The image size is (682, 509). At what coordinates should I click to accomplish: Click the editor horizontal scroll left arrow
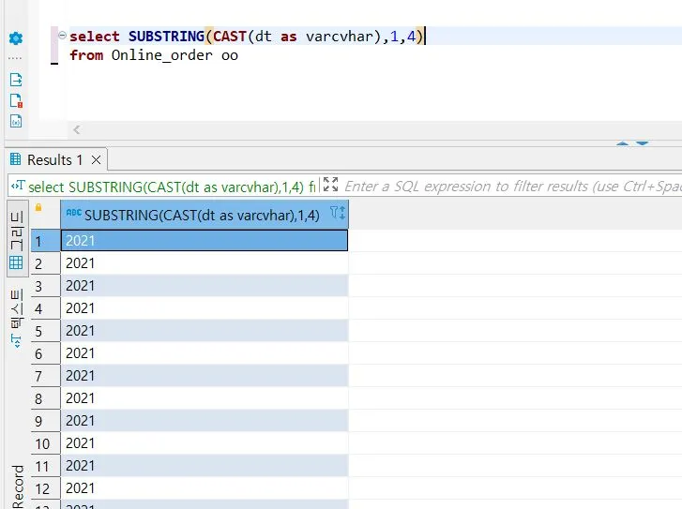coord(77,129)
